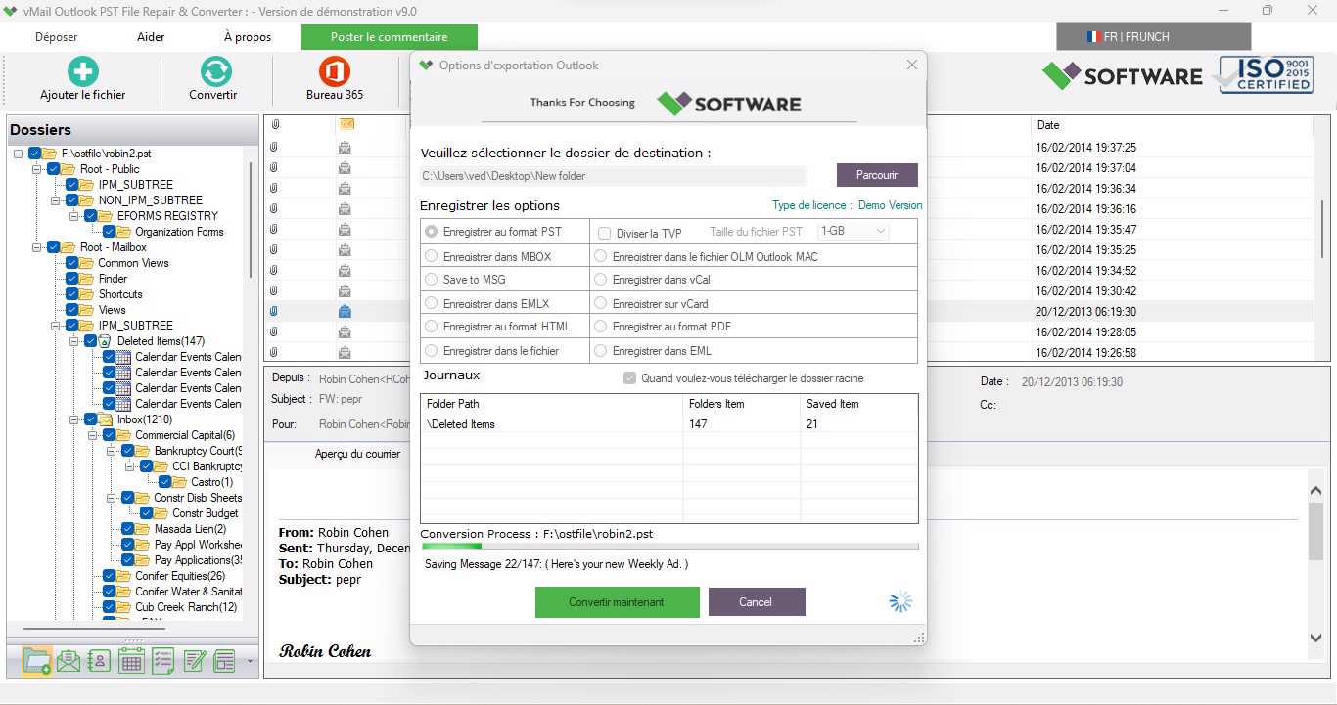Open the Aider menu
Viewport: 1337px width, 705px height.
tap(151, 37)
